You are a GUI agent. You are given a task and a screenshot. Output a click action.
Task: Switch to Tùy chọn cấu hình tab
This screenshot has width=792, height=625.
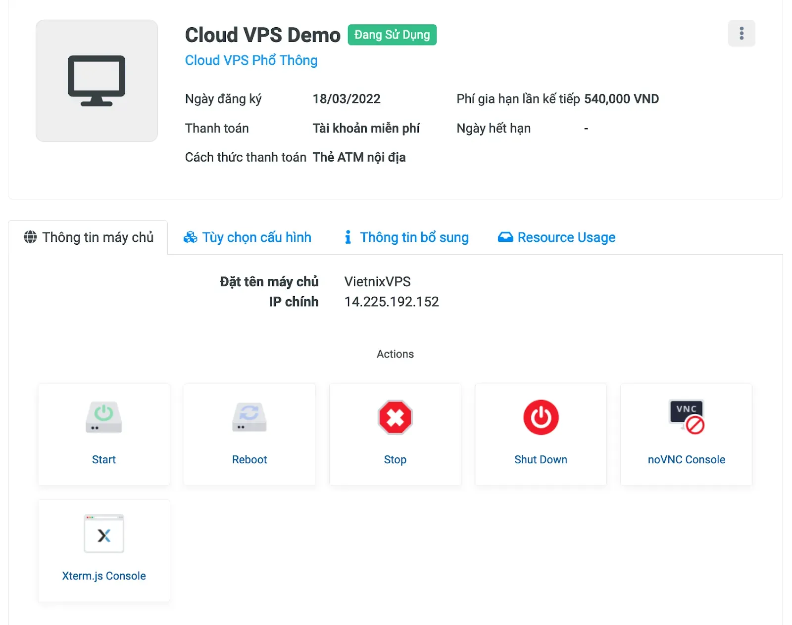pyautogui.click(x=247, y=237)
